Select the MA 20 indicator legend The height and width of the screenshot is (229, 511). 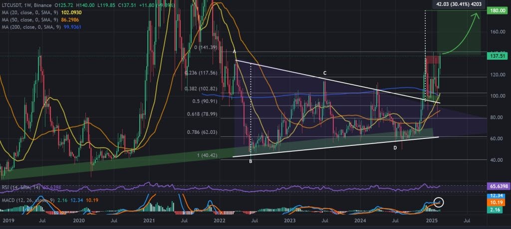[30, 11]
